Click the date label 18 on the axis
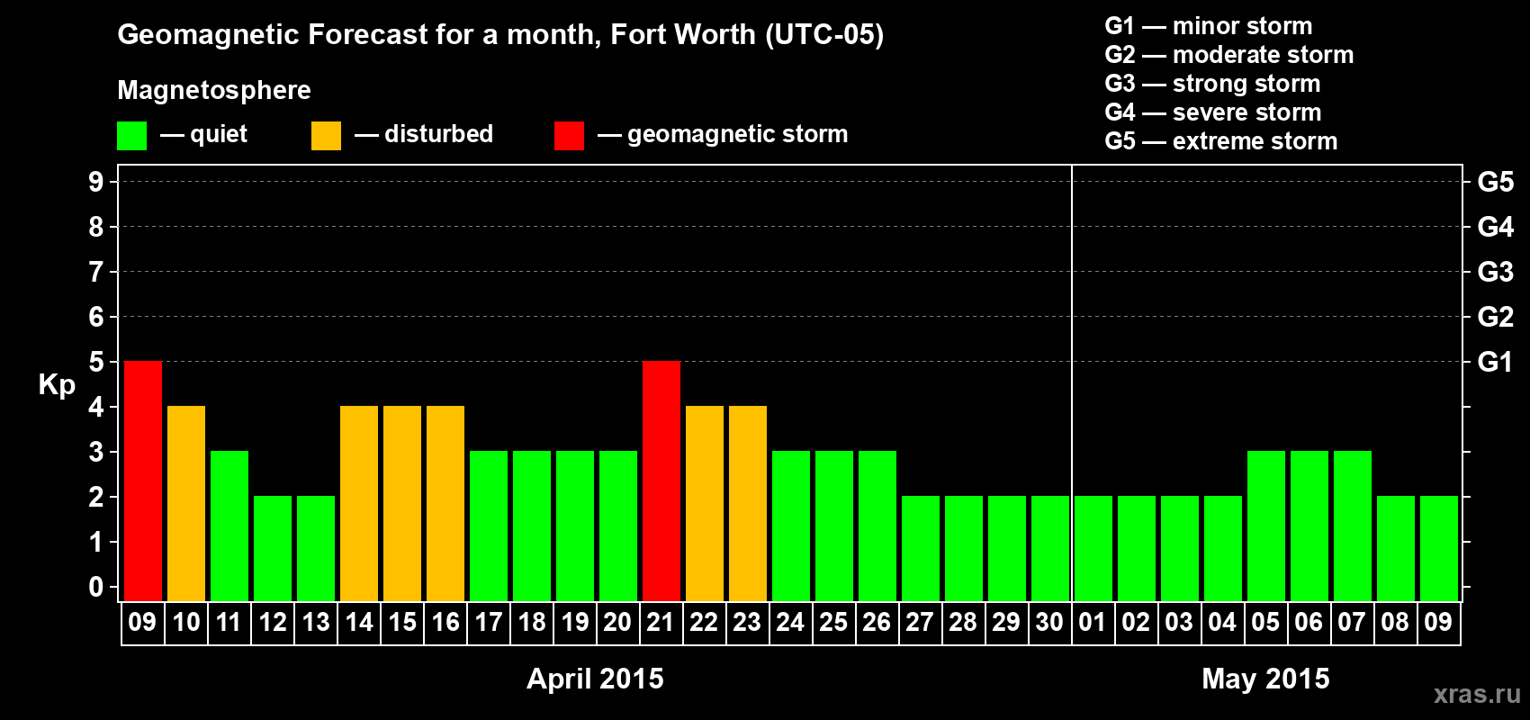 pyautogui.click(x=532, y=622)
